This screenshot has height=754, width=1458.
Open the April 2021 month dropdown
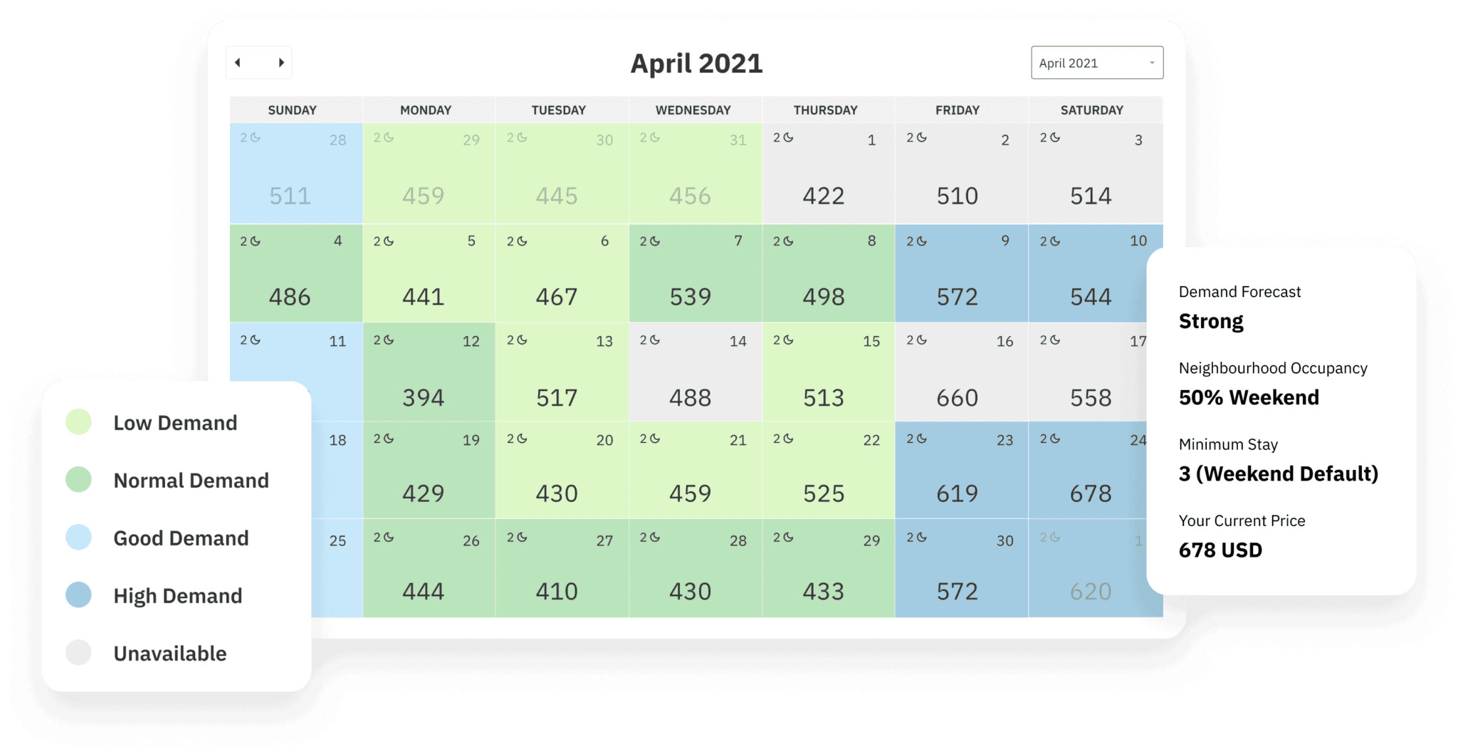coord(1096,63)
